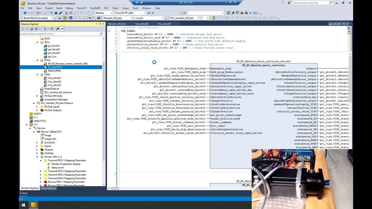Click the Pin auto-hide icon of Solution Explorer
372x209 pixels.
(x=100, y=24)
